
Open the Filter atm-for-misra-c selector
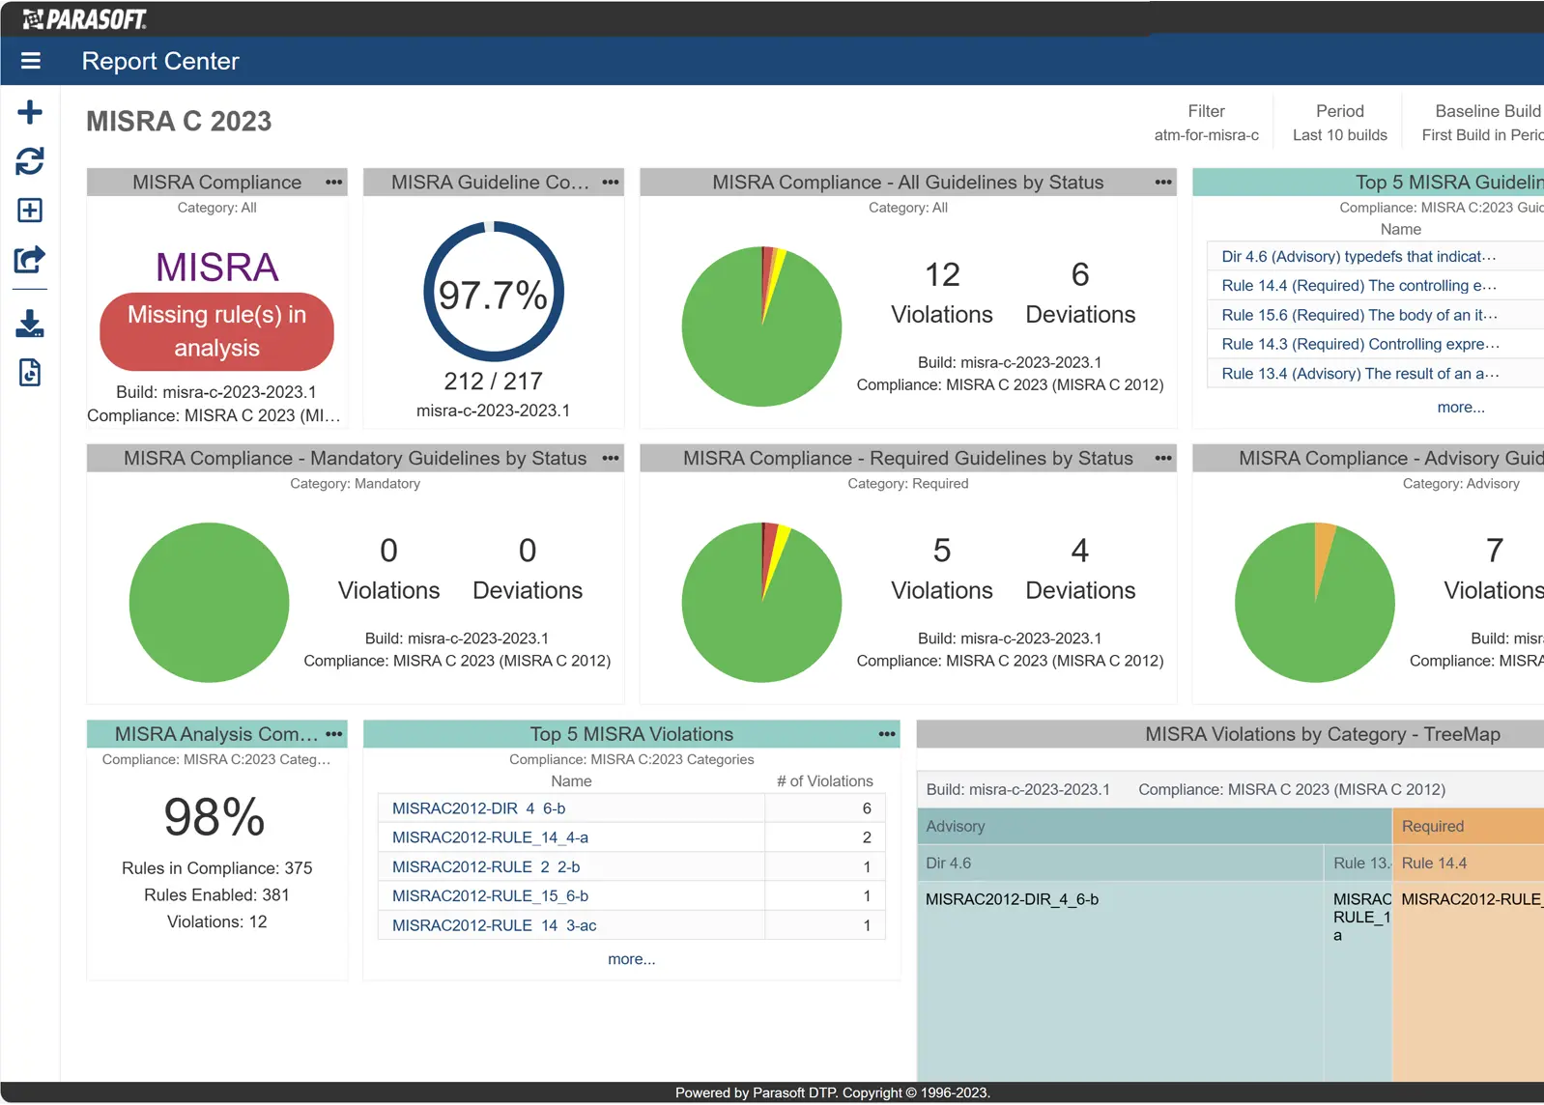(1206, 123)
